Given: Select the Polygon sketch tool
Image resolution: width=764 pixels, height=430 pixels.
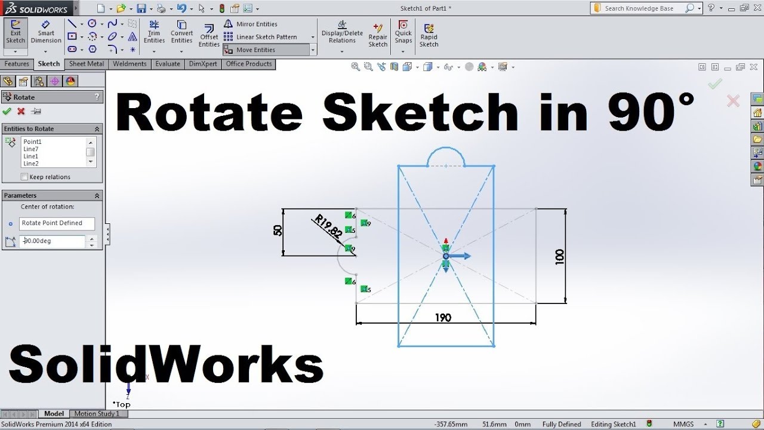Looking at the screenshot, I should 92,49.
